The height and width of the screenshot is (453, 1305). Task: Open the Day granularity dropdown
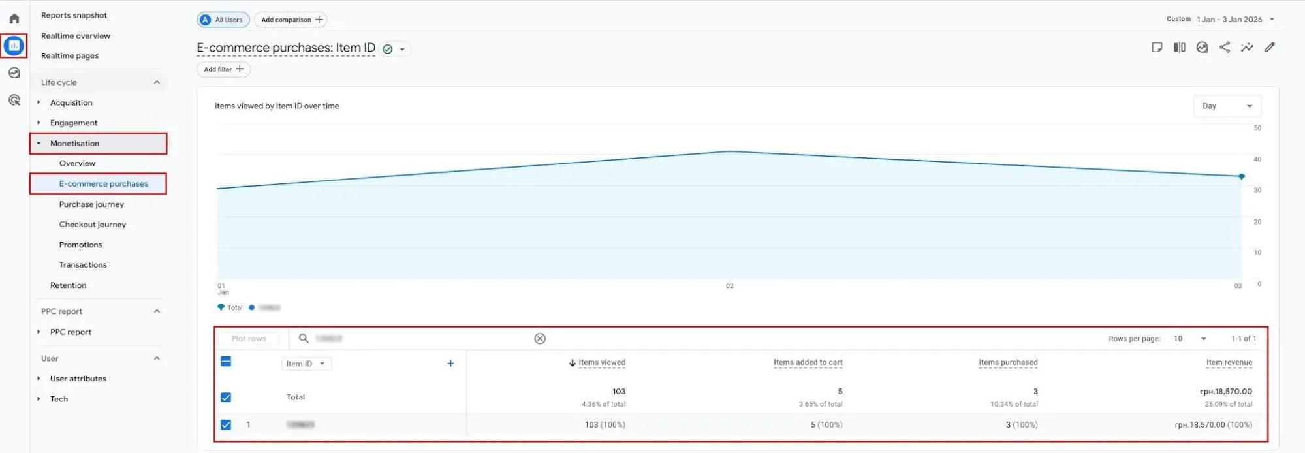(1227, 106)
